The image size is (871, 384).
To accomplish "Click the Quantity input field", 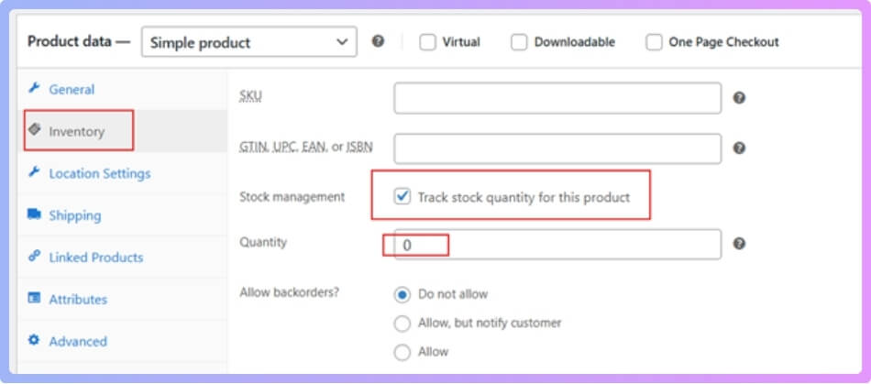I will (557, 244).
